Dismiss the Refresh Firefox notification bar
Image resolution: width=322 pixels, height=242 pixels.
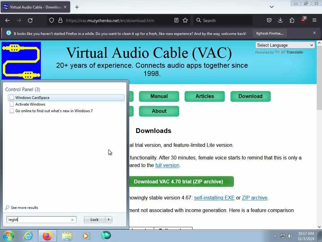(314, 33)
